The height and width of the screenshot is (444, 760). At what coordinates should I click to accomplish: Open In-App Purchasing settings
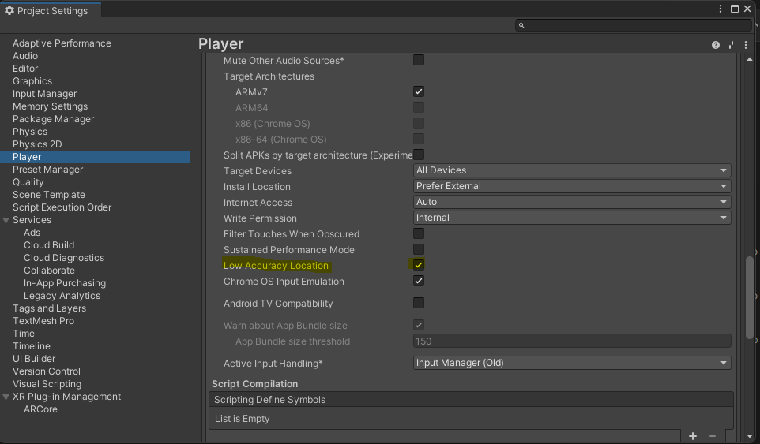pyautogui.click(x=65, y=283)
